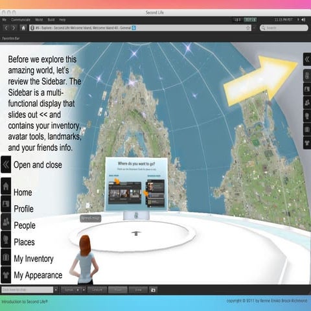311x311 pixels.
Task: Click into the Search field at the top right
Action: pos(284,28)
